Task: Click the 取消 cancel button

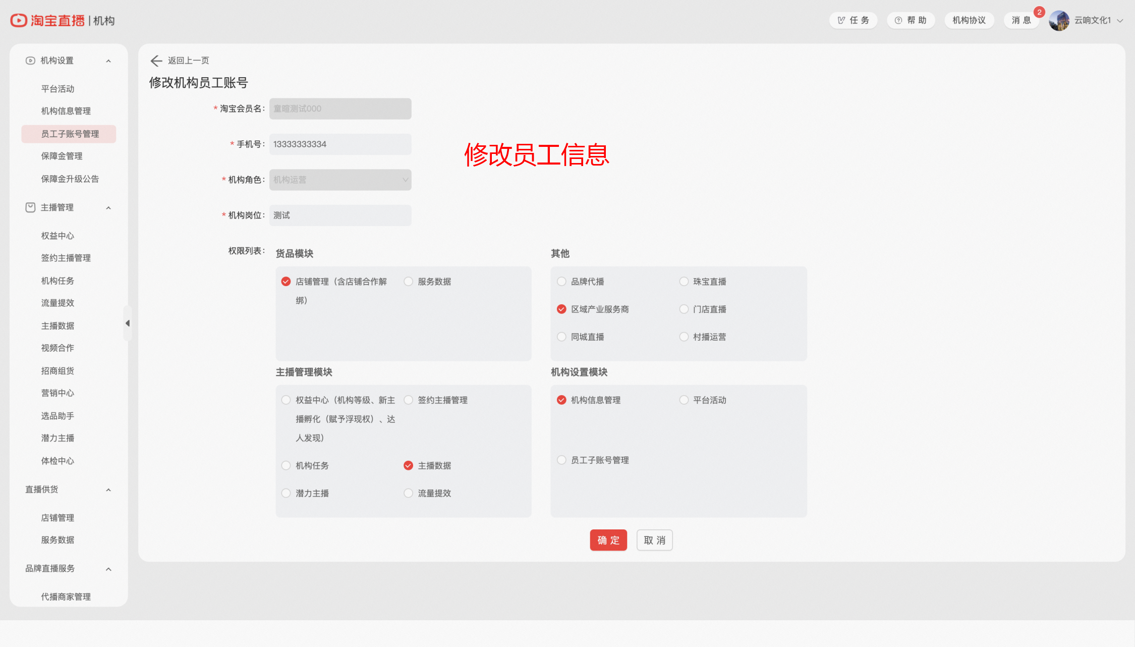Action: coord(654,540)
